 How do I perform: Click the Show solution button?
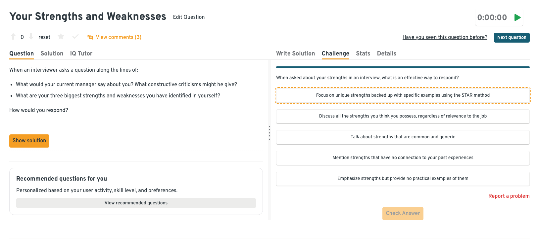pyautogui.click(x=29, y=141)
